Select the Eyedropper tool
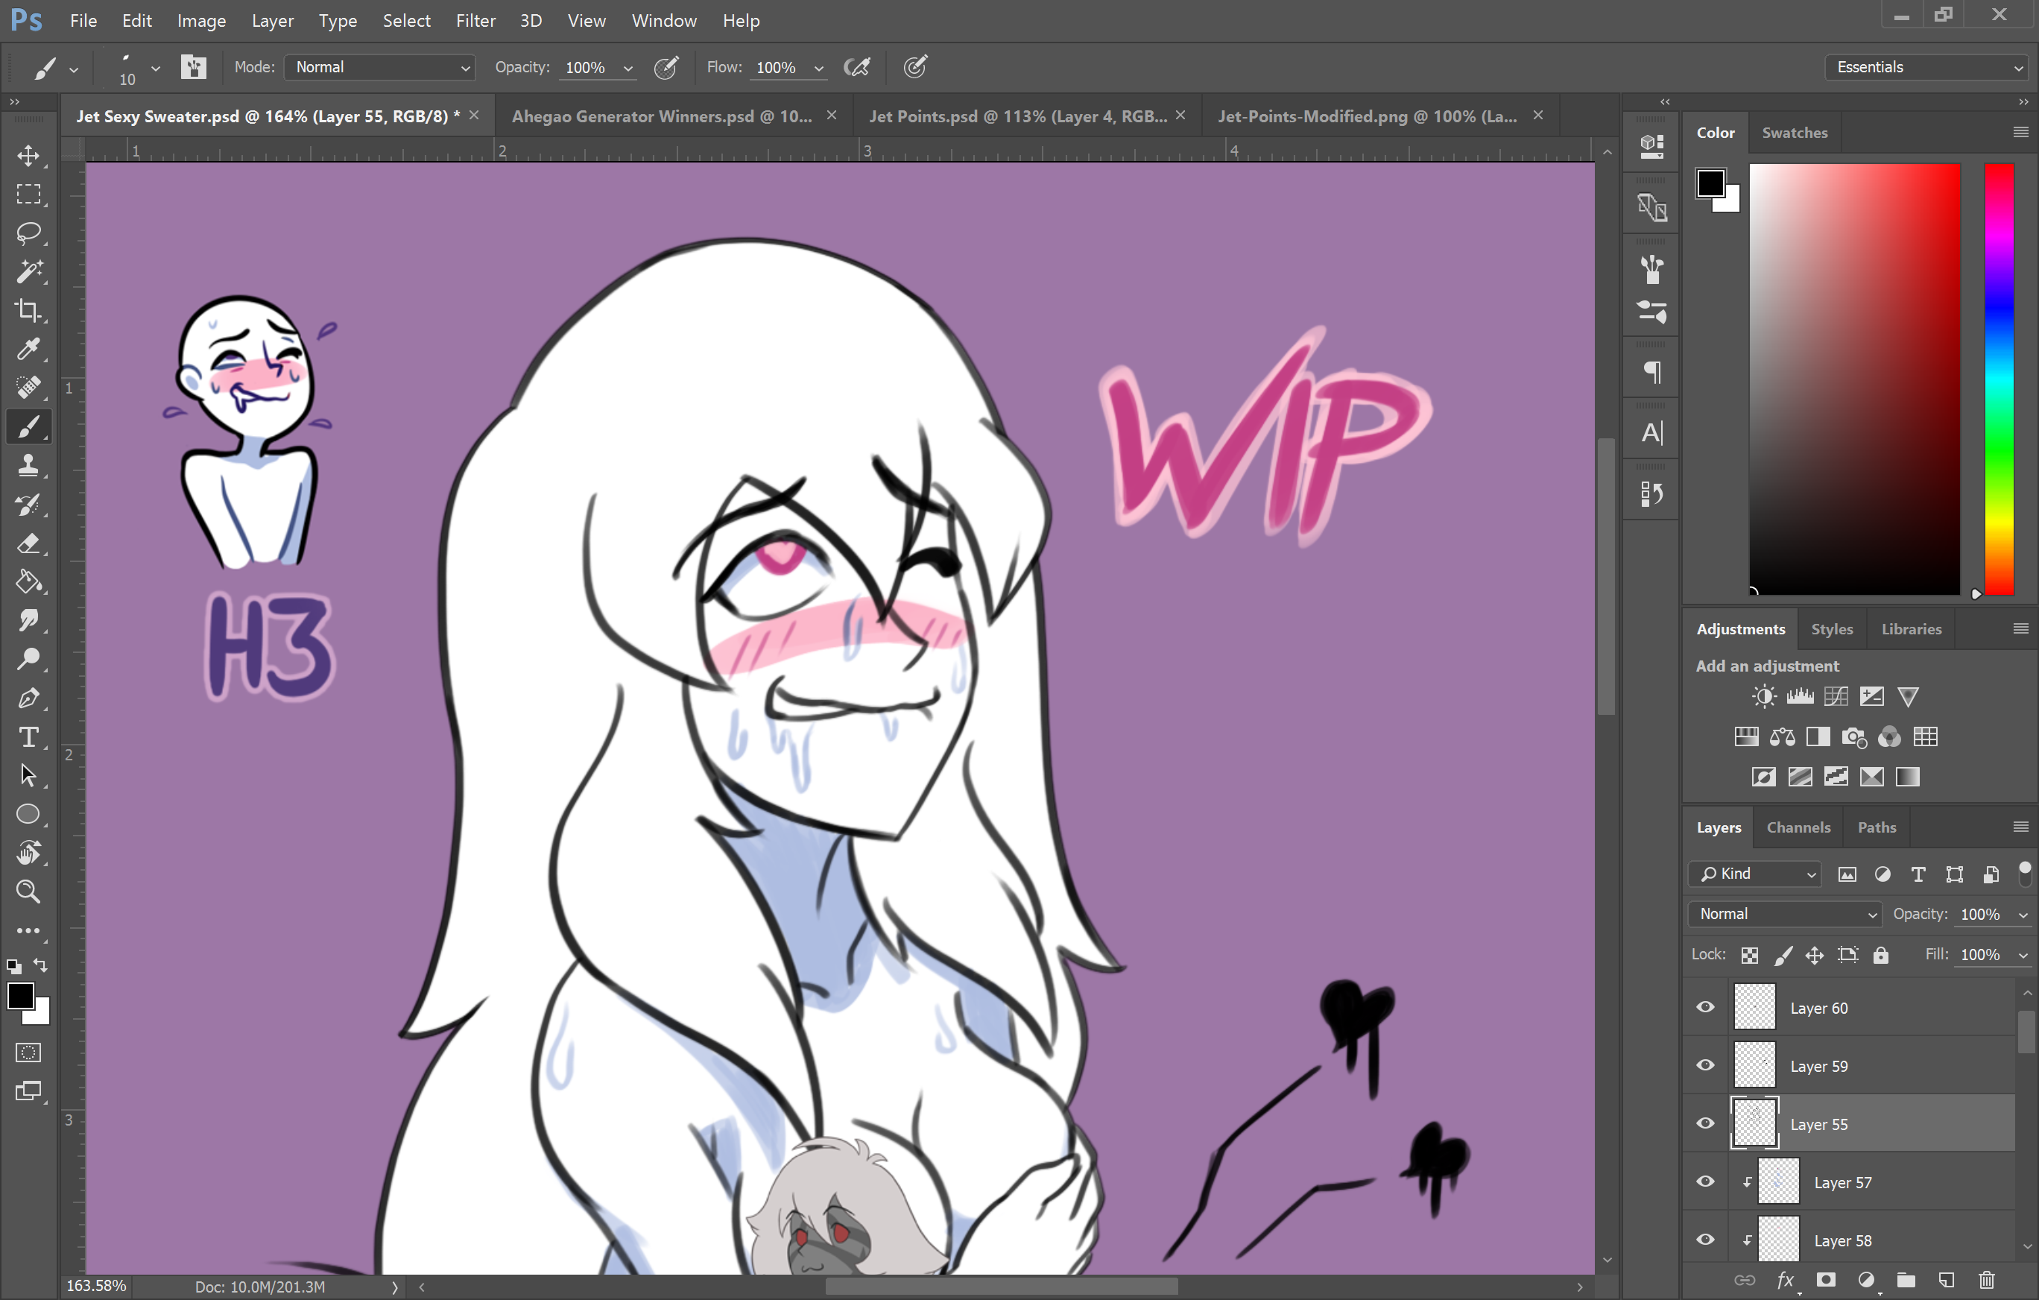This screenshot has width=2039, height=1300. click(29, 349)
